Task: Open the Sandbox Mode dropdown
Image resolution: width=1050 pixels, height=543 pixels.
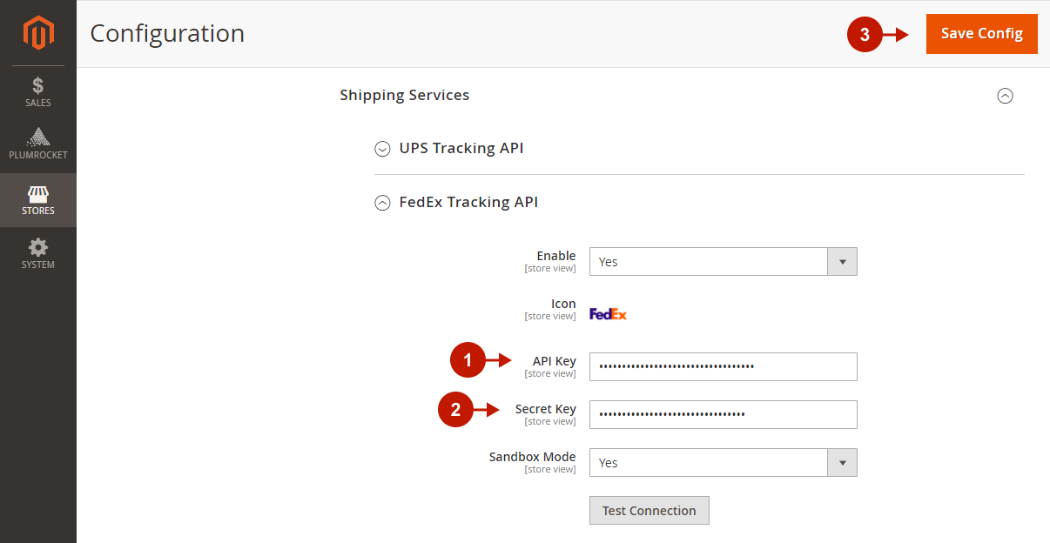Action: click(709, 463)
